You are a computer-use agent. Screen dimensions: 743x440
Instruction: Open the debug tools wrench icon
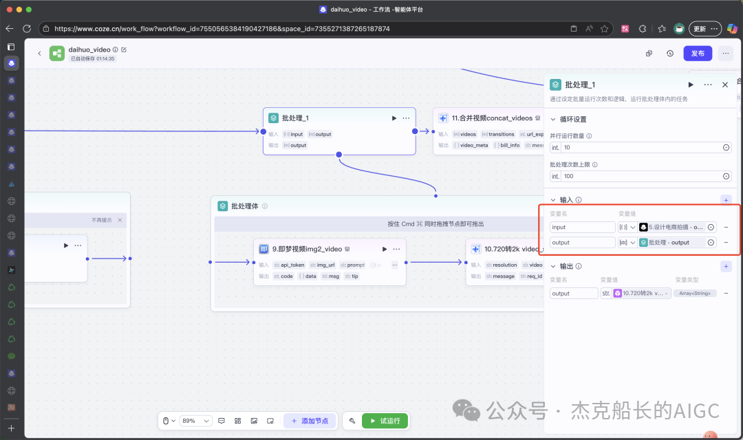(352, 421)
